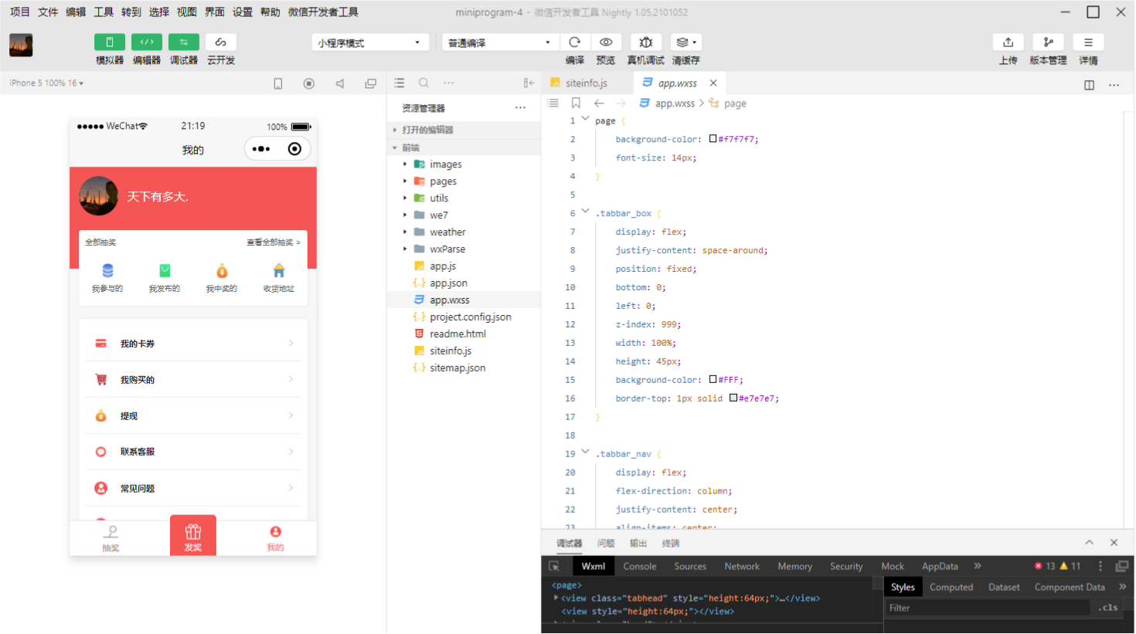Open the 普通编译 compile configuration dropdown
The height and width of the screenshot is (634, 1136).
pyautogui.click(x=498, y=42)
